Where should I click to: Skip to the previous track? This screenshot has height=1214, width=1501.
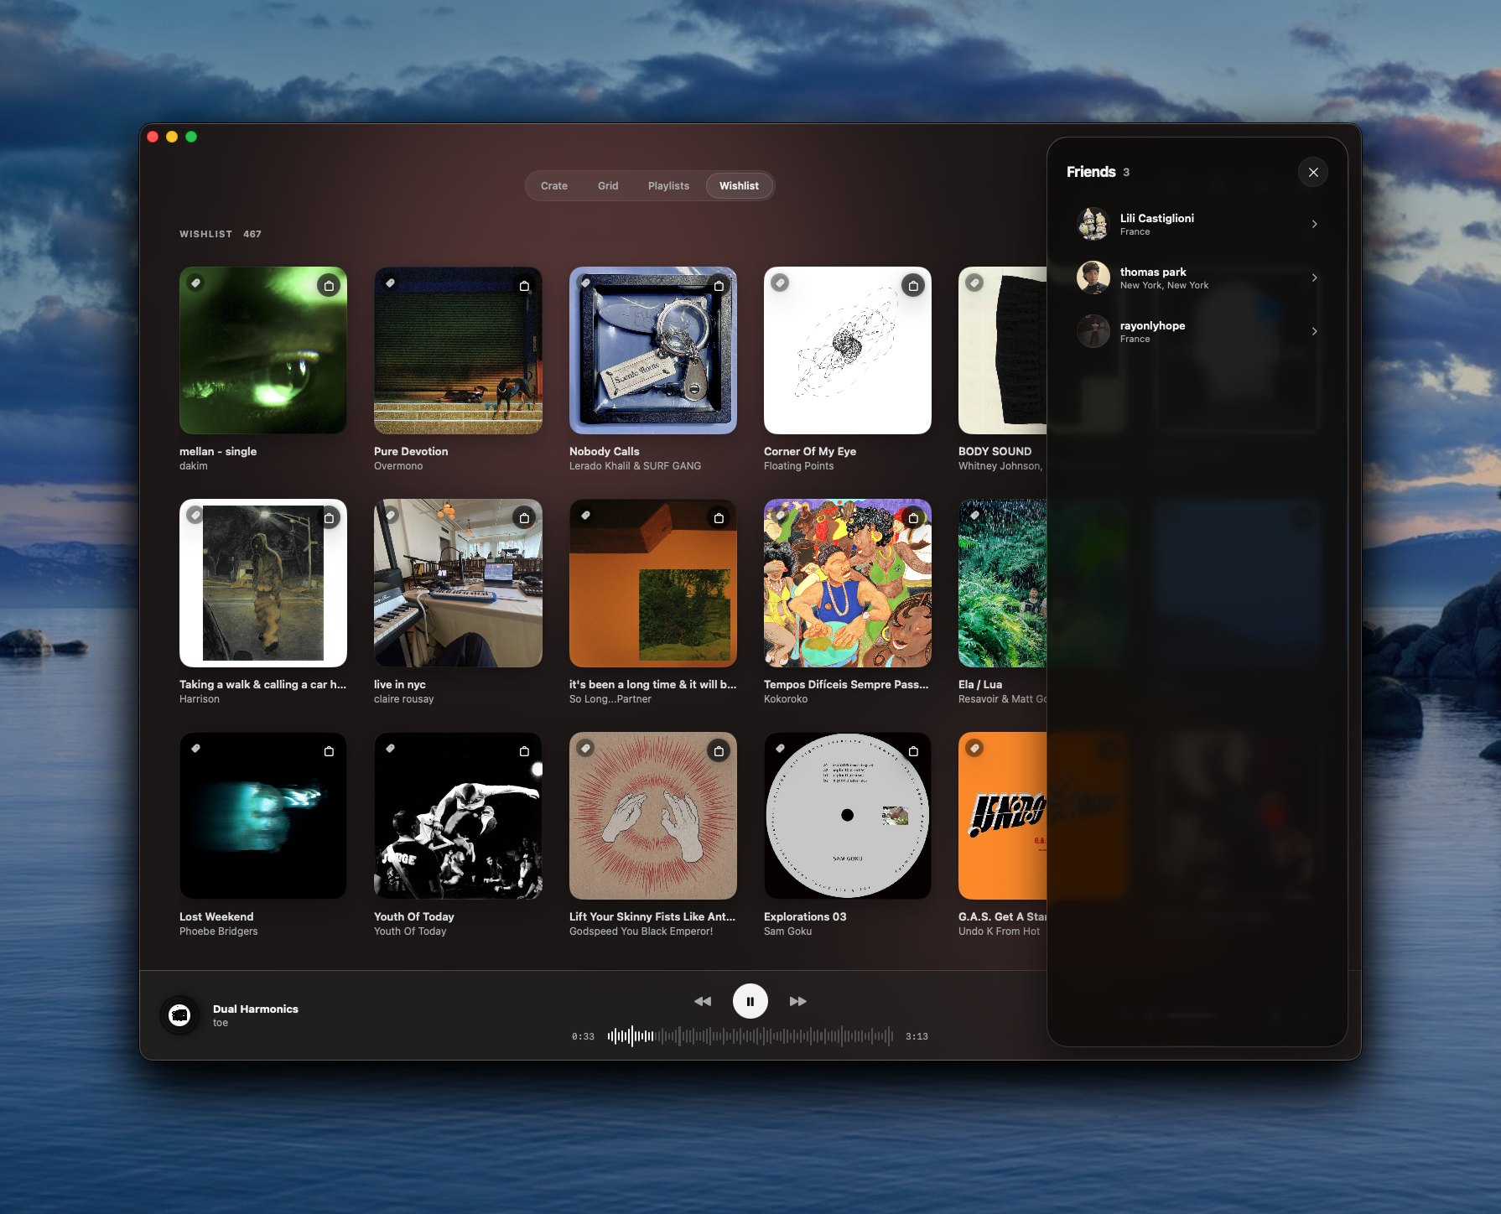[x=703, y=1001]
